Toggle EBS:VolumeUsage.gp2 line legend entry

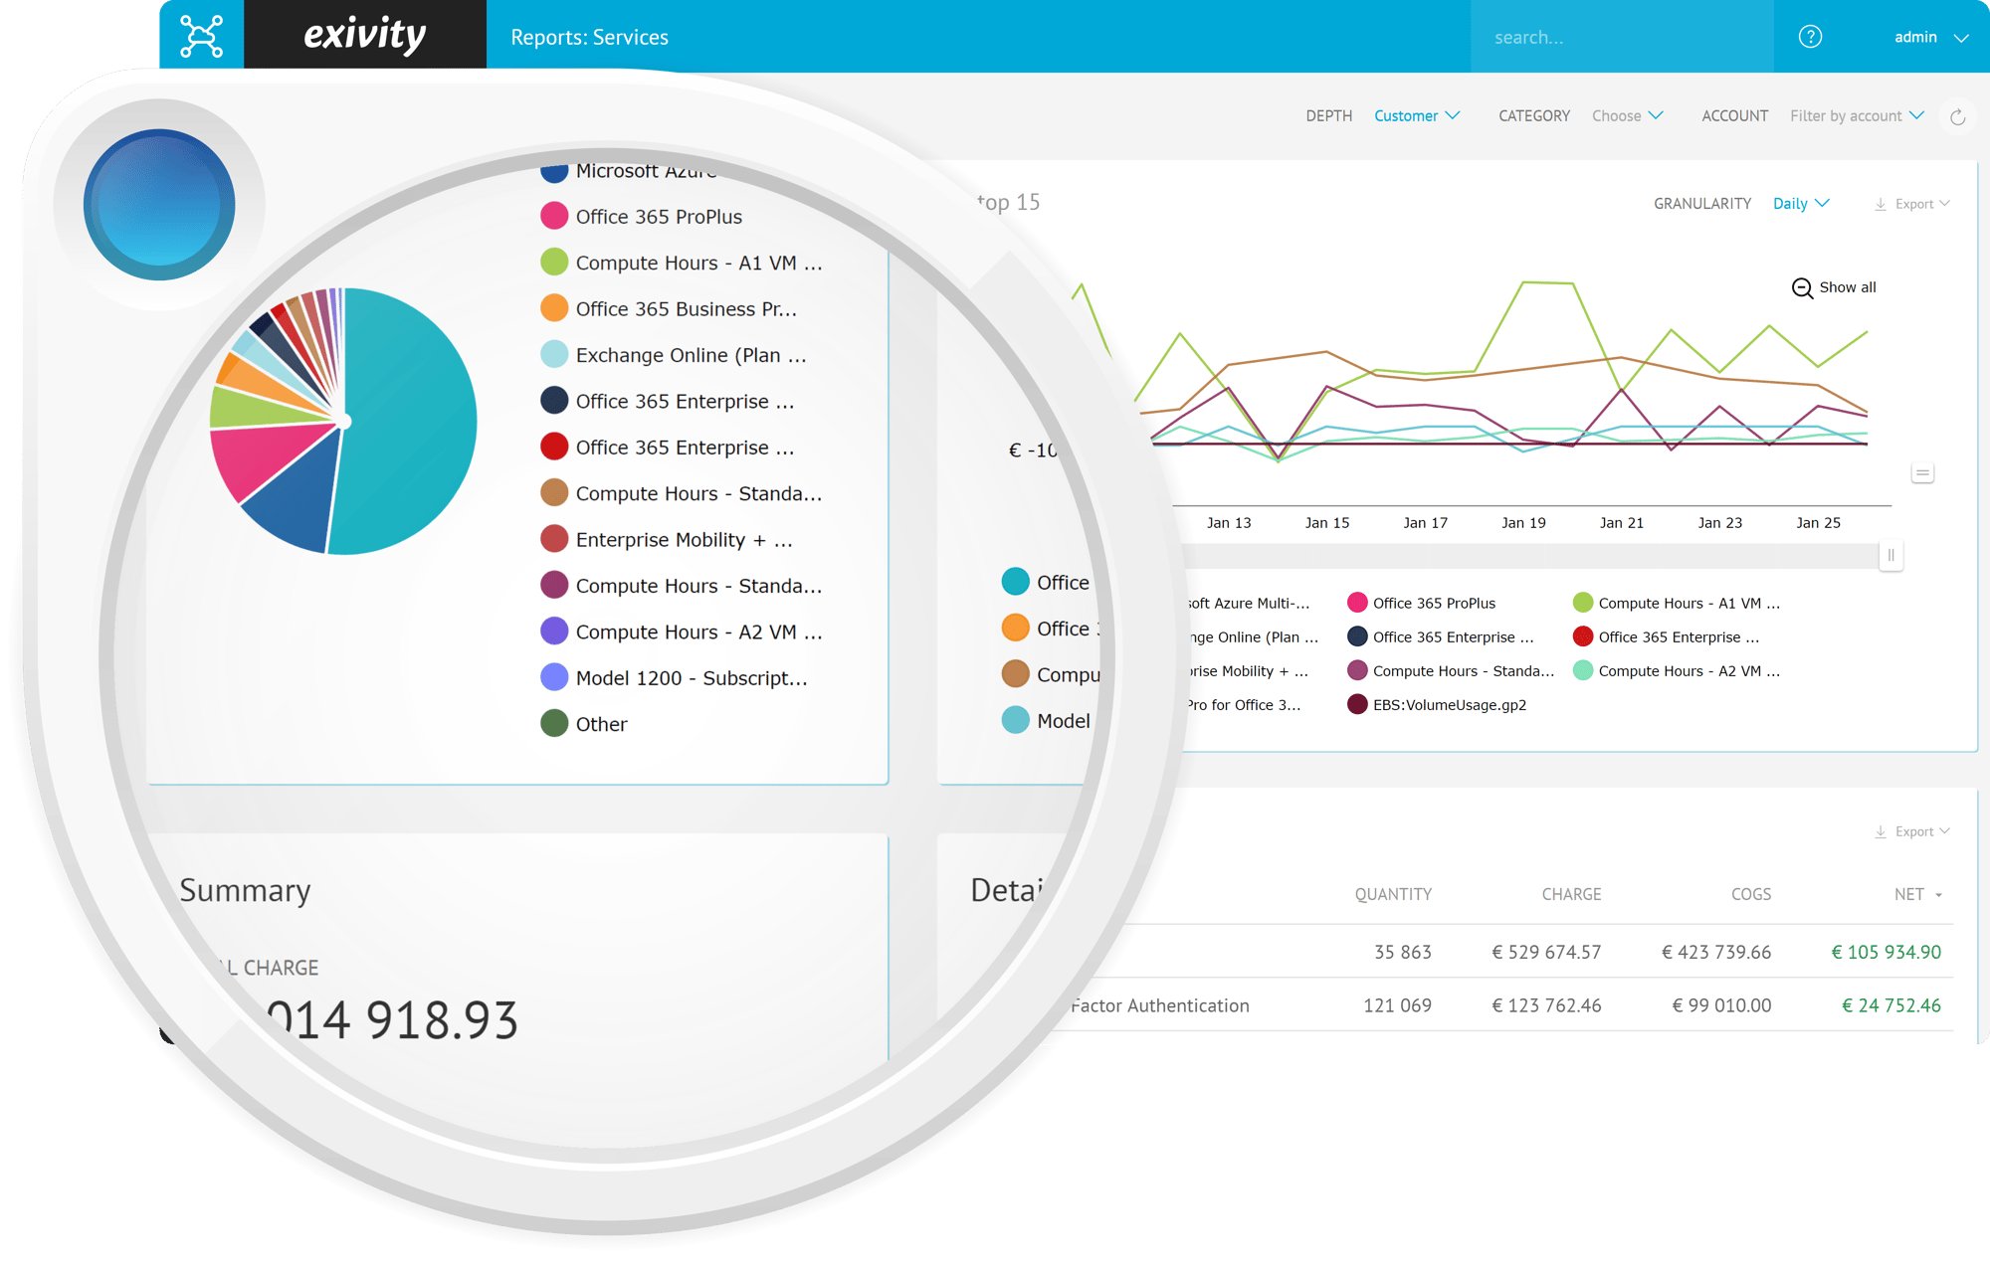tap(1437, 704)
